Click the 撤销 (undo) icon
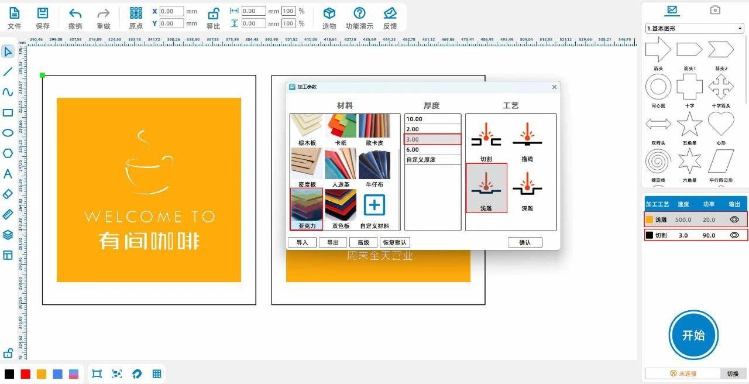Viewport: 749px width, 384px height. (75, 13)
